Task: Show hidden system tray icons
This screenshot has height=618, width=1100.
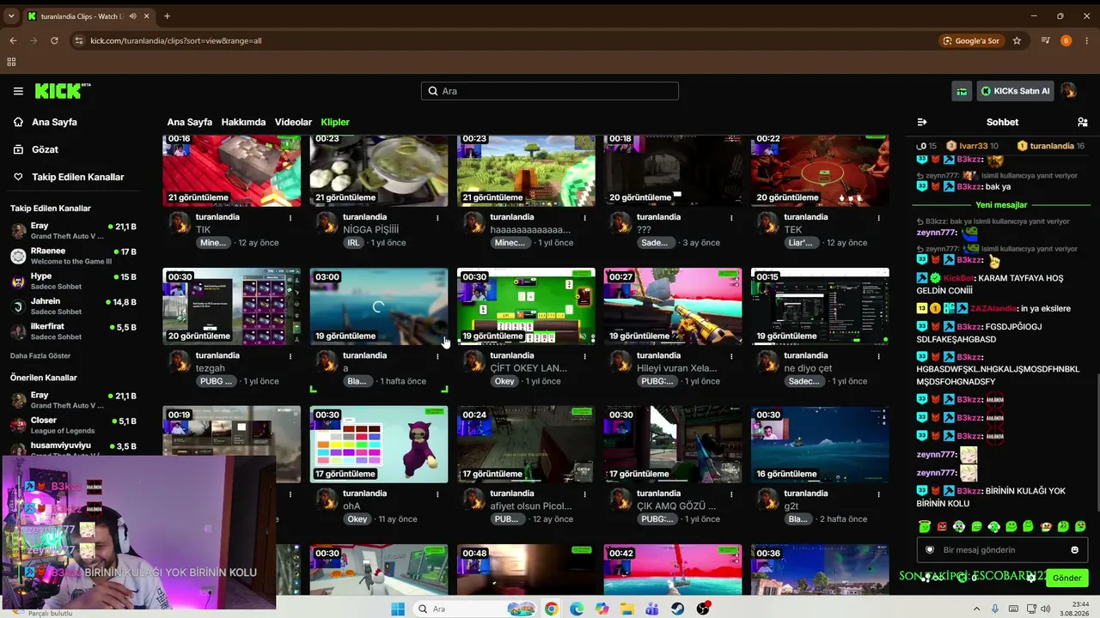Action: pos(977,609)
